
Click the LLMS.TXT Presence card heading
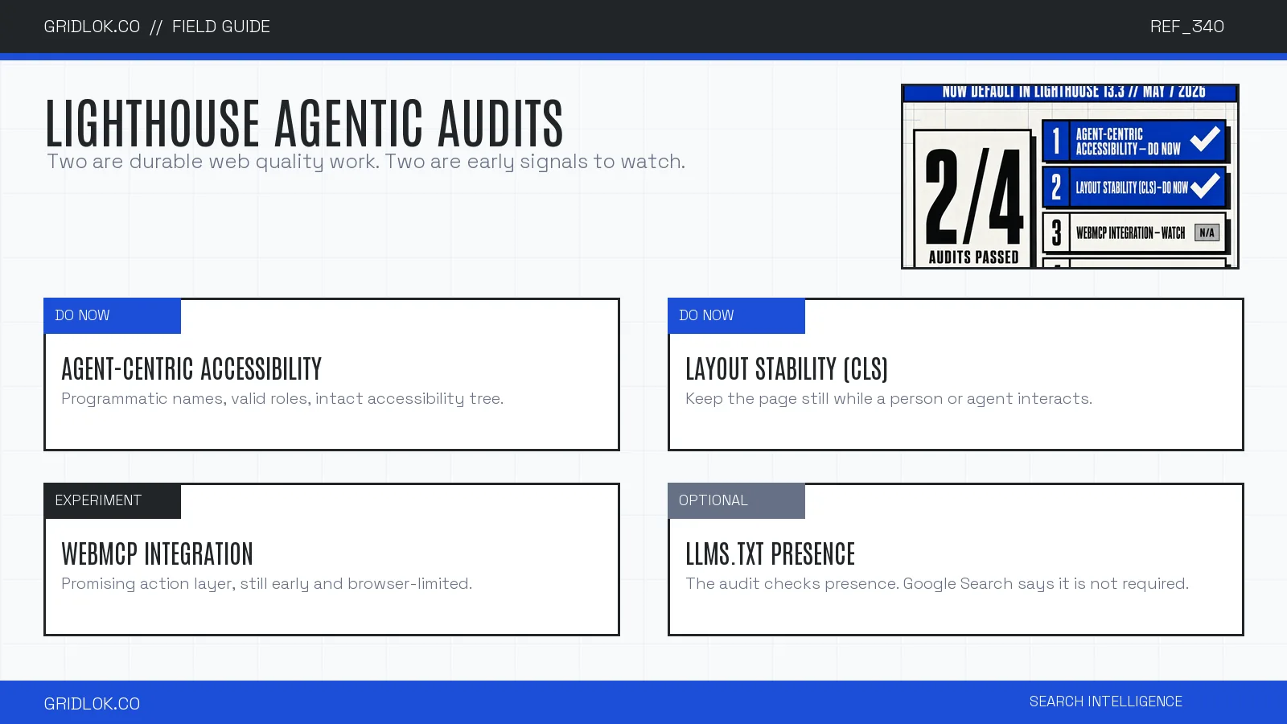[x=770, y=554]
